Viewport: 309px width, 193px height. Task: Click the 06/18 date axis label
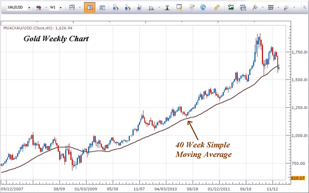point(246,189)
